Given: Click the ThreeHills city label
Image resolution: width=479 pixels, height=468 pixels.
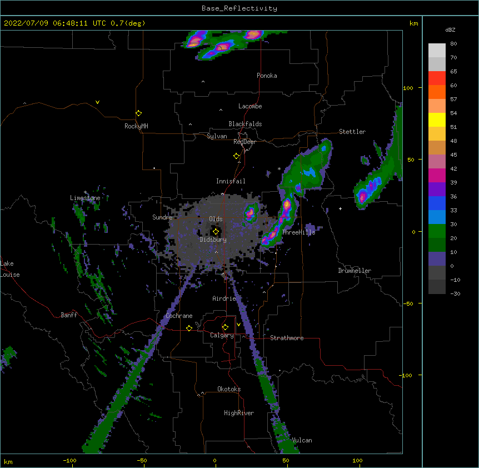Looking at the screenshot, I should click(298, 232).
